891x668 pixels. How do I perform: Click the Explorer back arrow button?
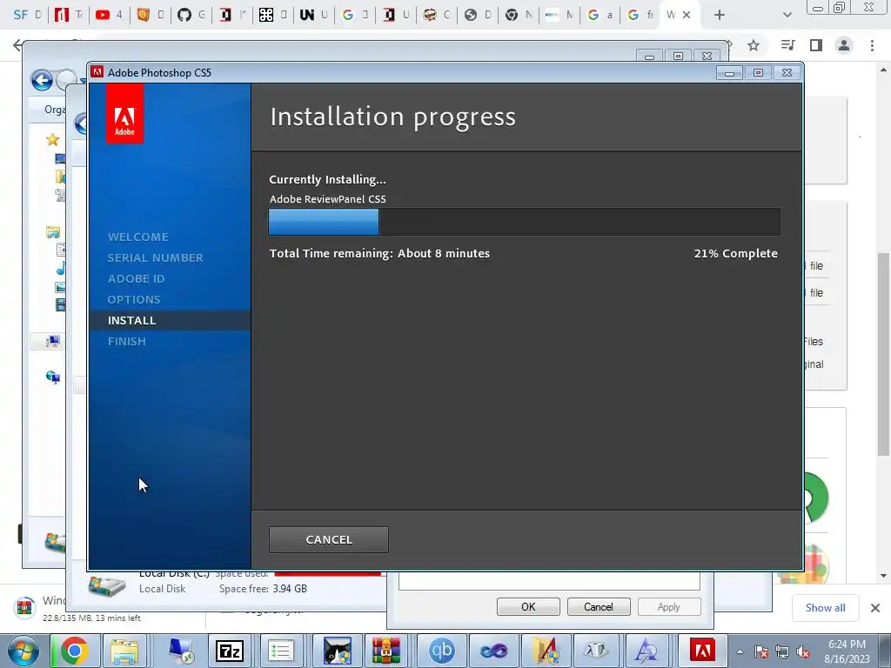(x=42, y=80)
